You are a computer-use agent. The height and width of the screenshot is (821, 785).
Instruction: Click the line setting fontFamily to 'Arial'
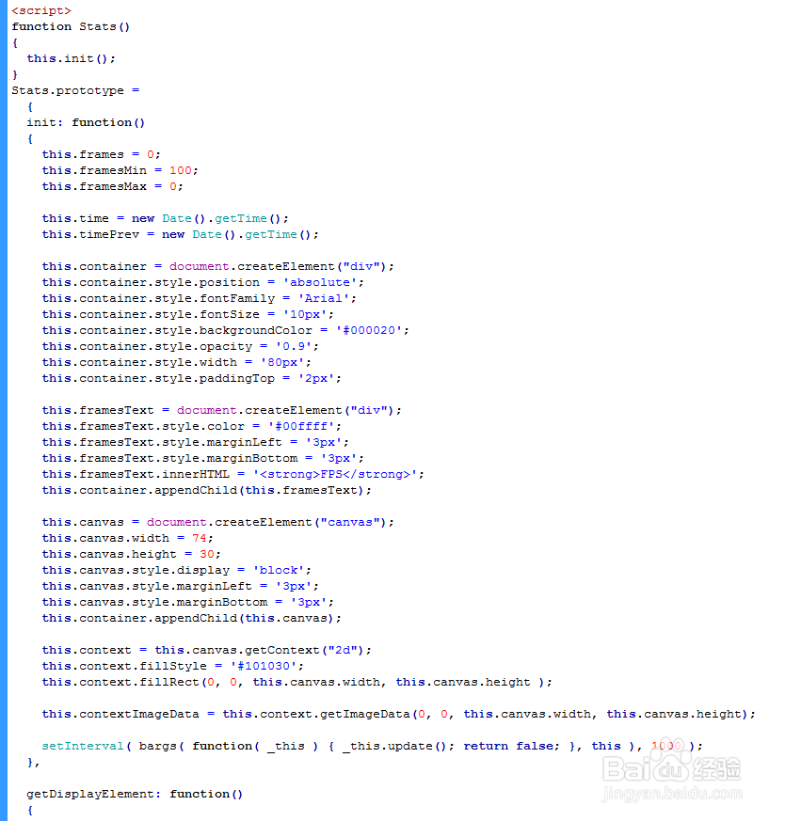pos(200,298)
